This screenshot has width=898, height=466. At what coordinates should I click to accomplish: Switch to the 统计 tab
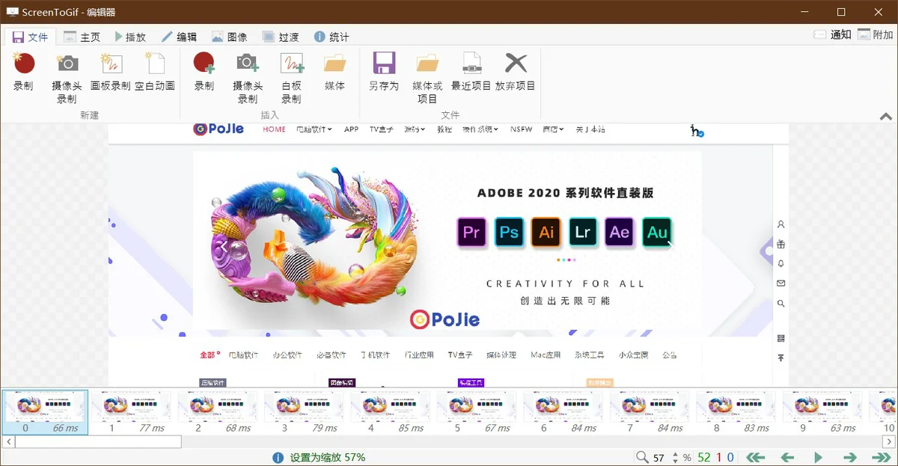(331, 37)
